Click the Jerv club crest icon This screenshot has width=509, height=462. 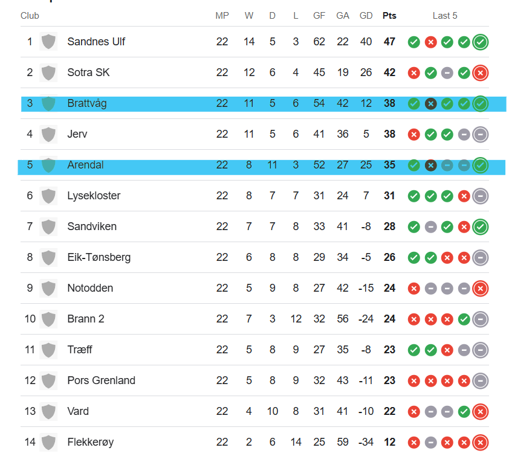(x=48, y=134)
